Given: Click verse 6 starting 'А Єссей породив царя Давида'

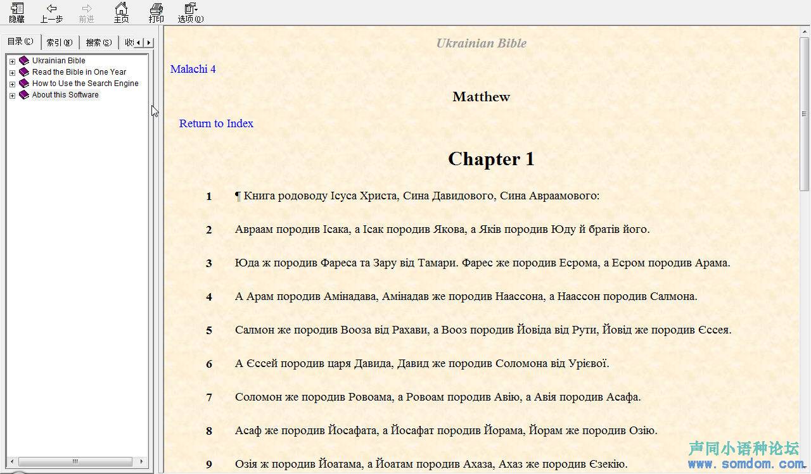Looking at the screenshot, I should (422, 363).
